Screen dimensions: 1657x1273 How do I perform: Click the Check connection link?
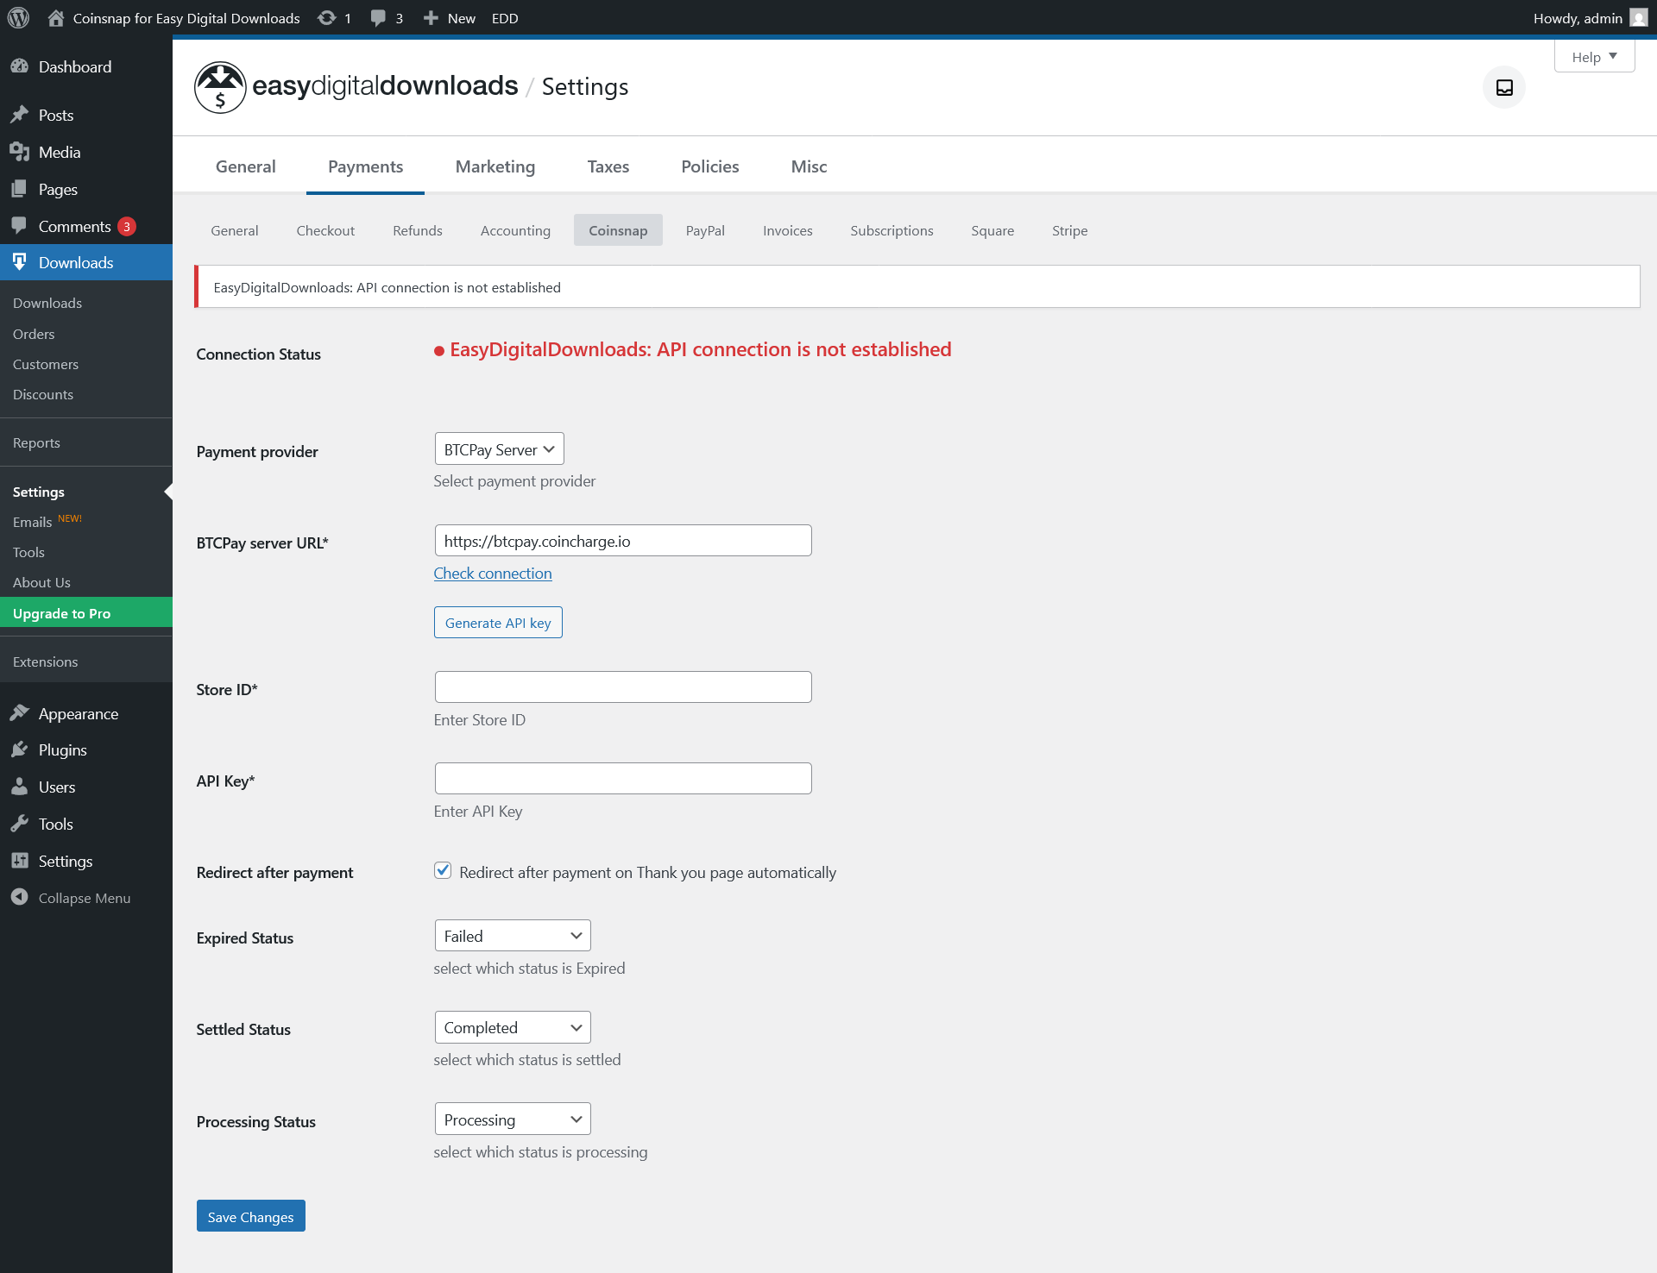(493, 574)
